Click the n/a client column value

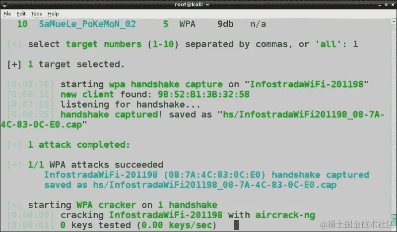(258, 24)
